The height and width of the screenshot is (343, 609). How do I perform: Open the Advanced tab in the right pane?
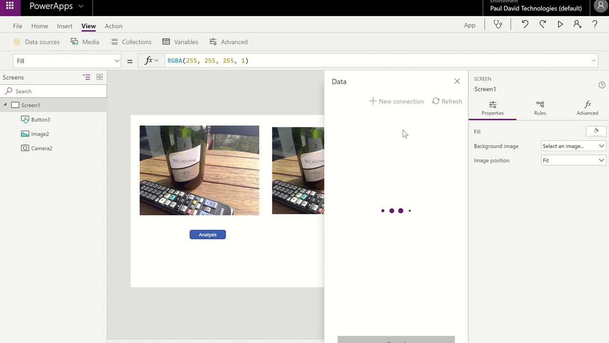pyautogui.click(x=587, y=108)
